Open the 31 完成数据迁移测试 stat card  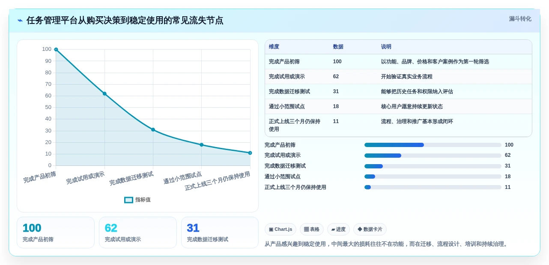click(220, 233)
